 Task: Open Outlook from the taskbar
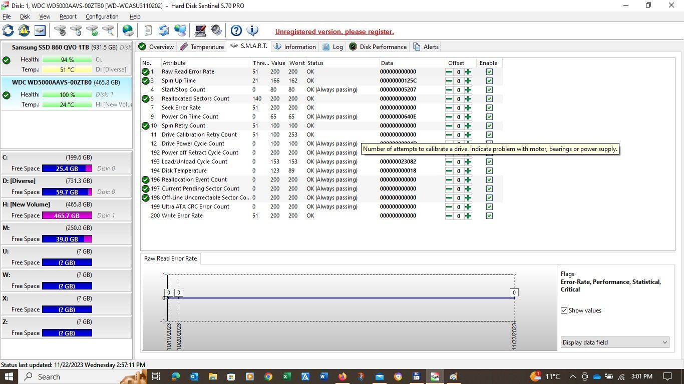click(194, 376)
